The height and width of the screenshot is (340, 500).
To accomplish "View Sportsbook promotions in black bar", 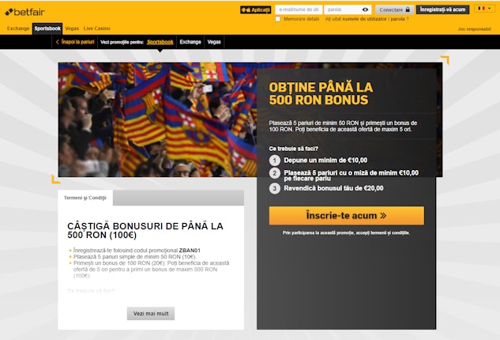I will (160, 42).
